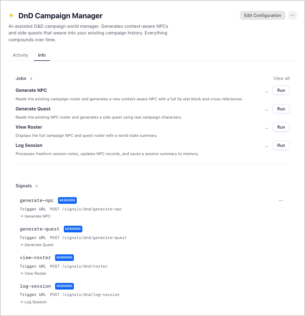This screenshot has width=305, height=316.
Task: Click trigger URL /signals/dnd/generate-quest
Action: [x=94, y=238]
